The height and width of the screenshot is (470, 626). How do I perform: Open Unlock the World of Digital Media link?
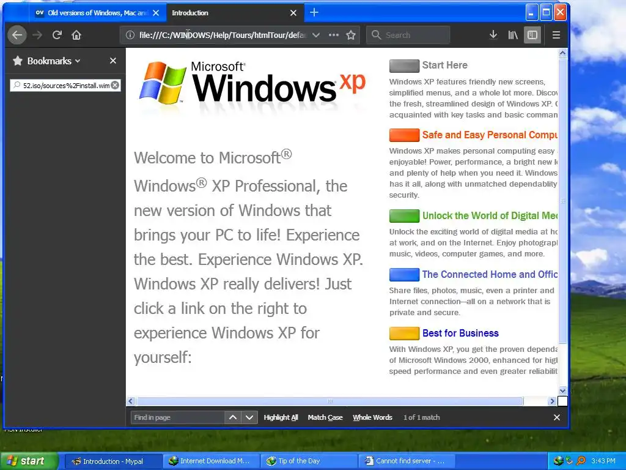click(x=490, y=216)
